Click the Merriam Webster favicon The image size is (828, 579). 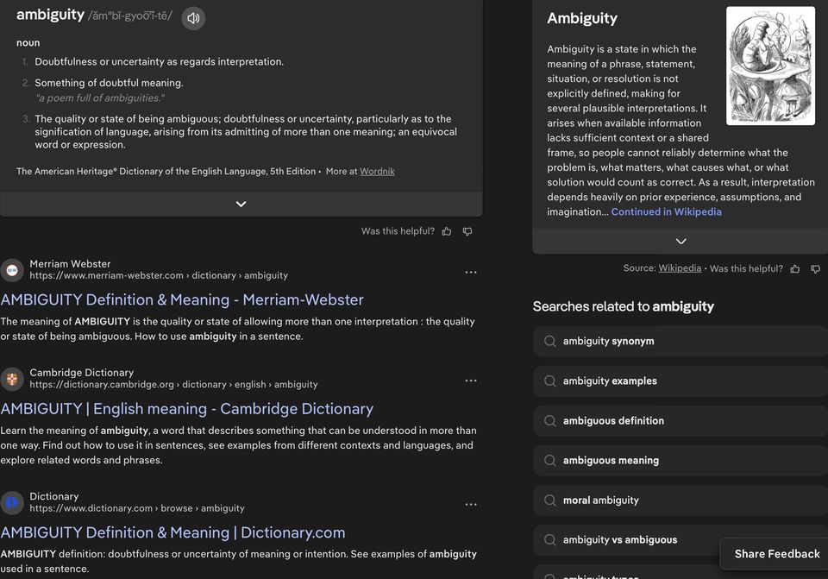(11, 270)
